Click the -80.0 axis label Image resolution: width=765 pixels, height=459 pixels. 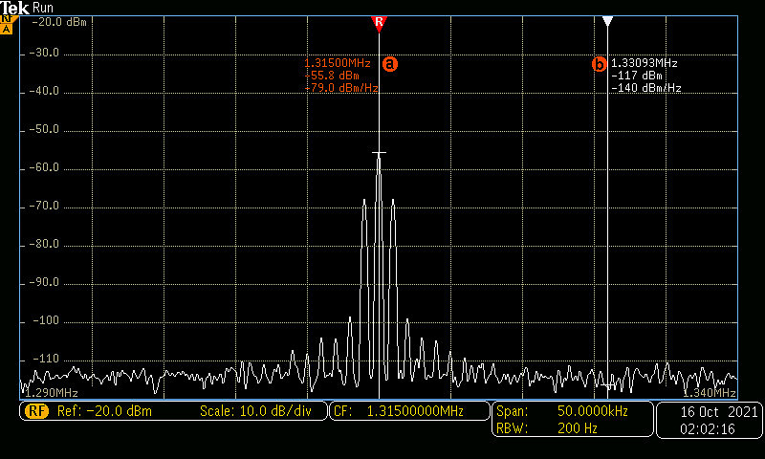tap(44, 244)
